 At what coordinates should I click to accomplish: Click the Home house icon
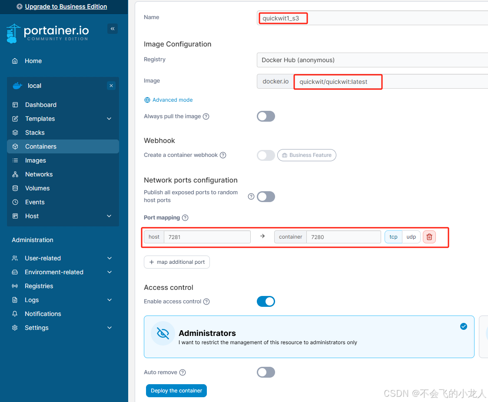[15, 61]
